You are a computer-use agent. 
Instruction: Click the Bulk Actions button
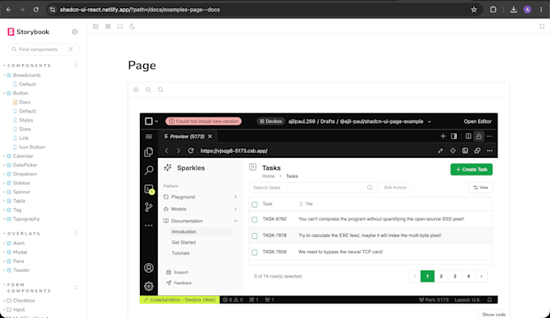click(x=395, y=188)
